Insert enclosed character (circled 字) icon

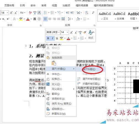(x=39, y=19)
